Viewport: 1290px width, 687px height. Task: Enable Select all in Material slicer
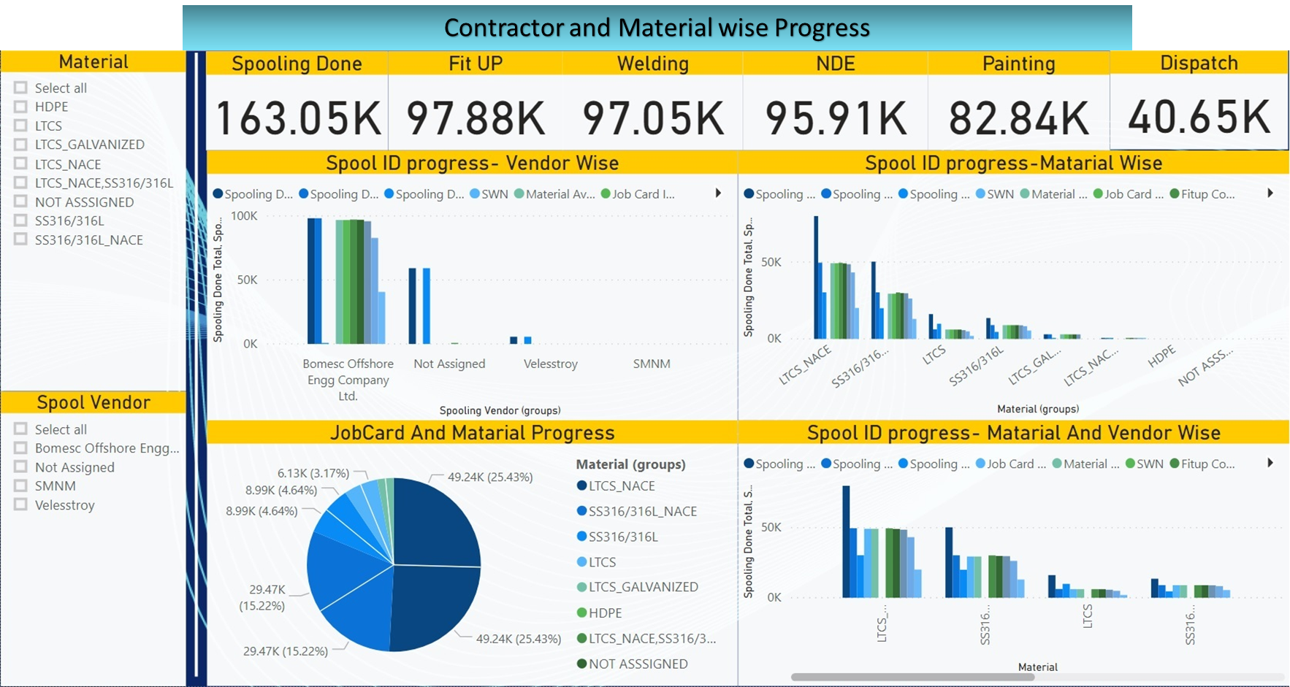click(20, 88)
